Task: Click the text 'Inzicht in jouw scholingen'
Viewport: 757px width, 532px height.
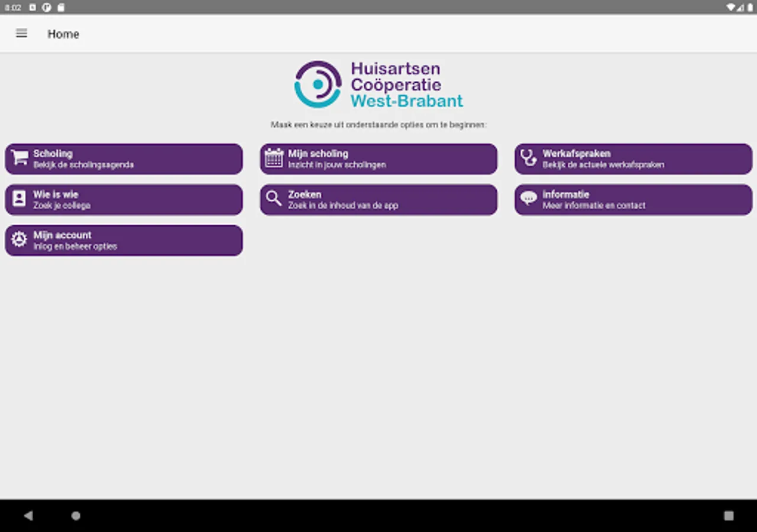Action: point(337,165)
